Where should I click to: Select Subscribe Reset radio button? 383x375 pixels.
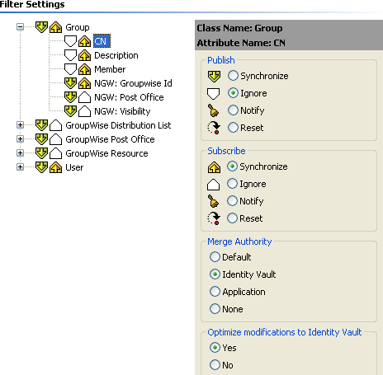[232, 218]
